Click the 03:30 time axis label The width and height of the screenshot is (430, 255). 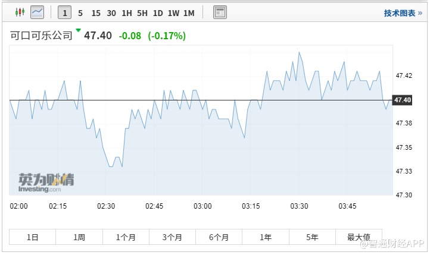(299, 206)
